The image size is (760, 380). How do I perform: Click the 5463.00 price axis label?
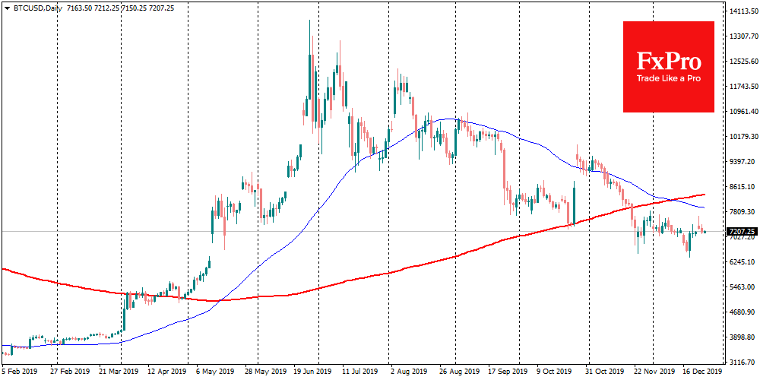click(743, 287)
